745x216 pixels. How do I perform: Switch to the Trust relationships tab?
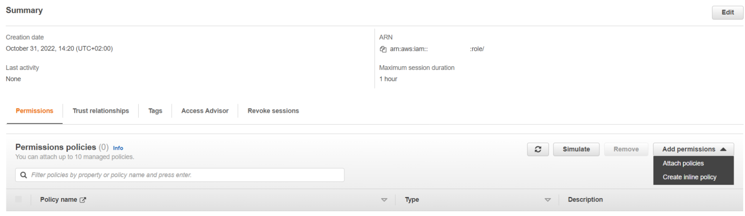pyautogui.click(x=101, y=111)
